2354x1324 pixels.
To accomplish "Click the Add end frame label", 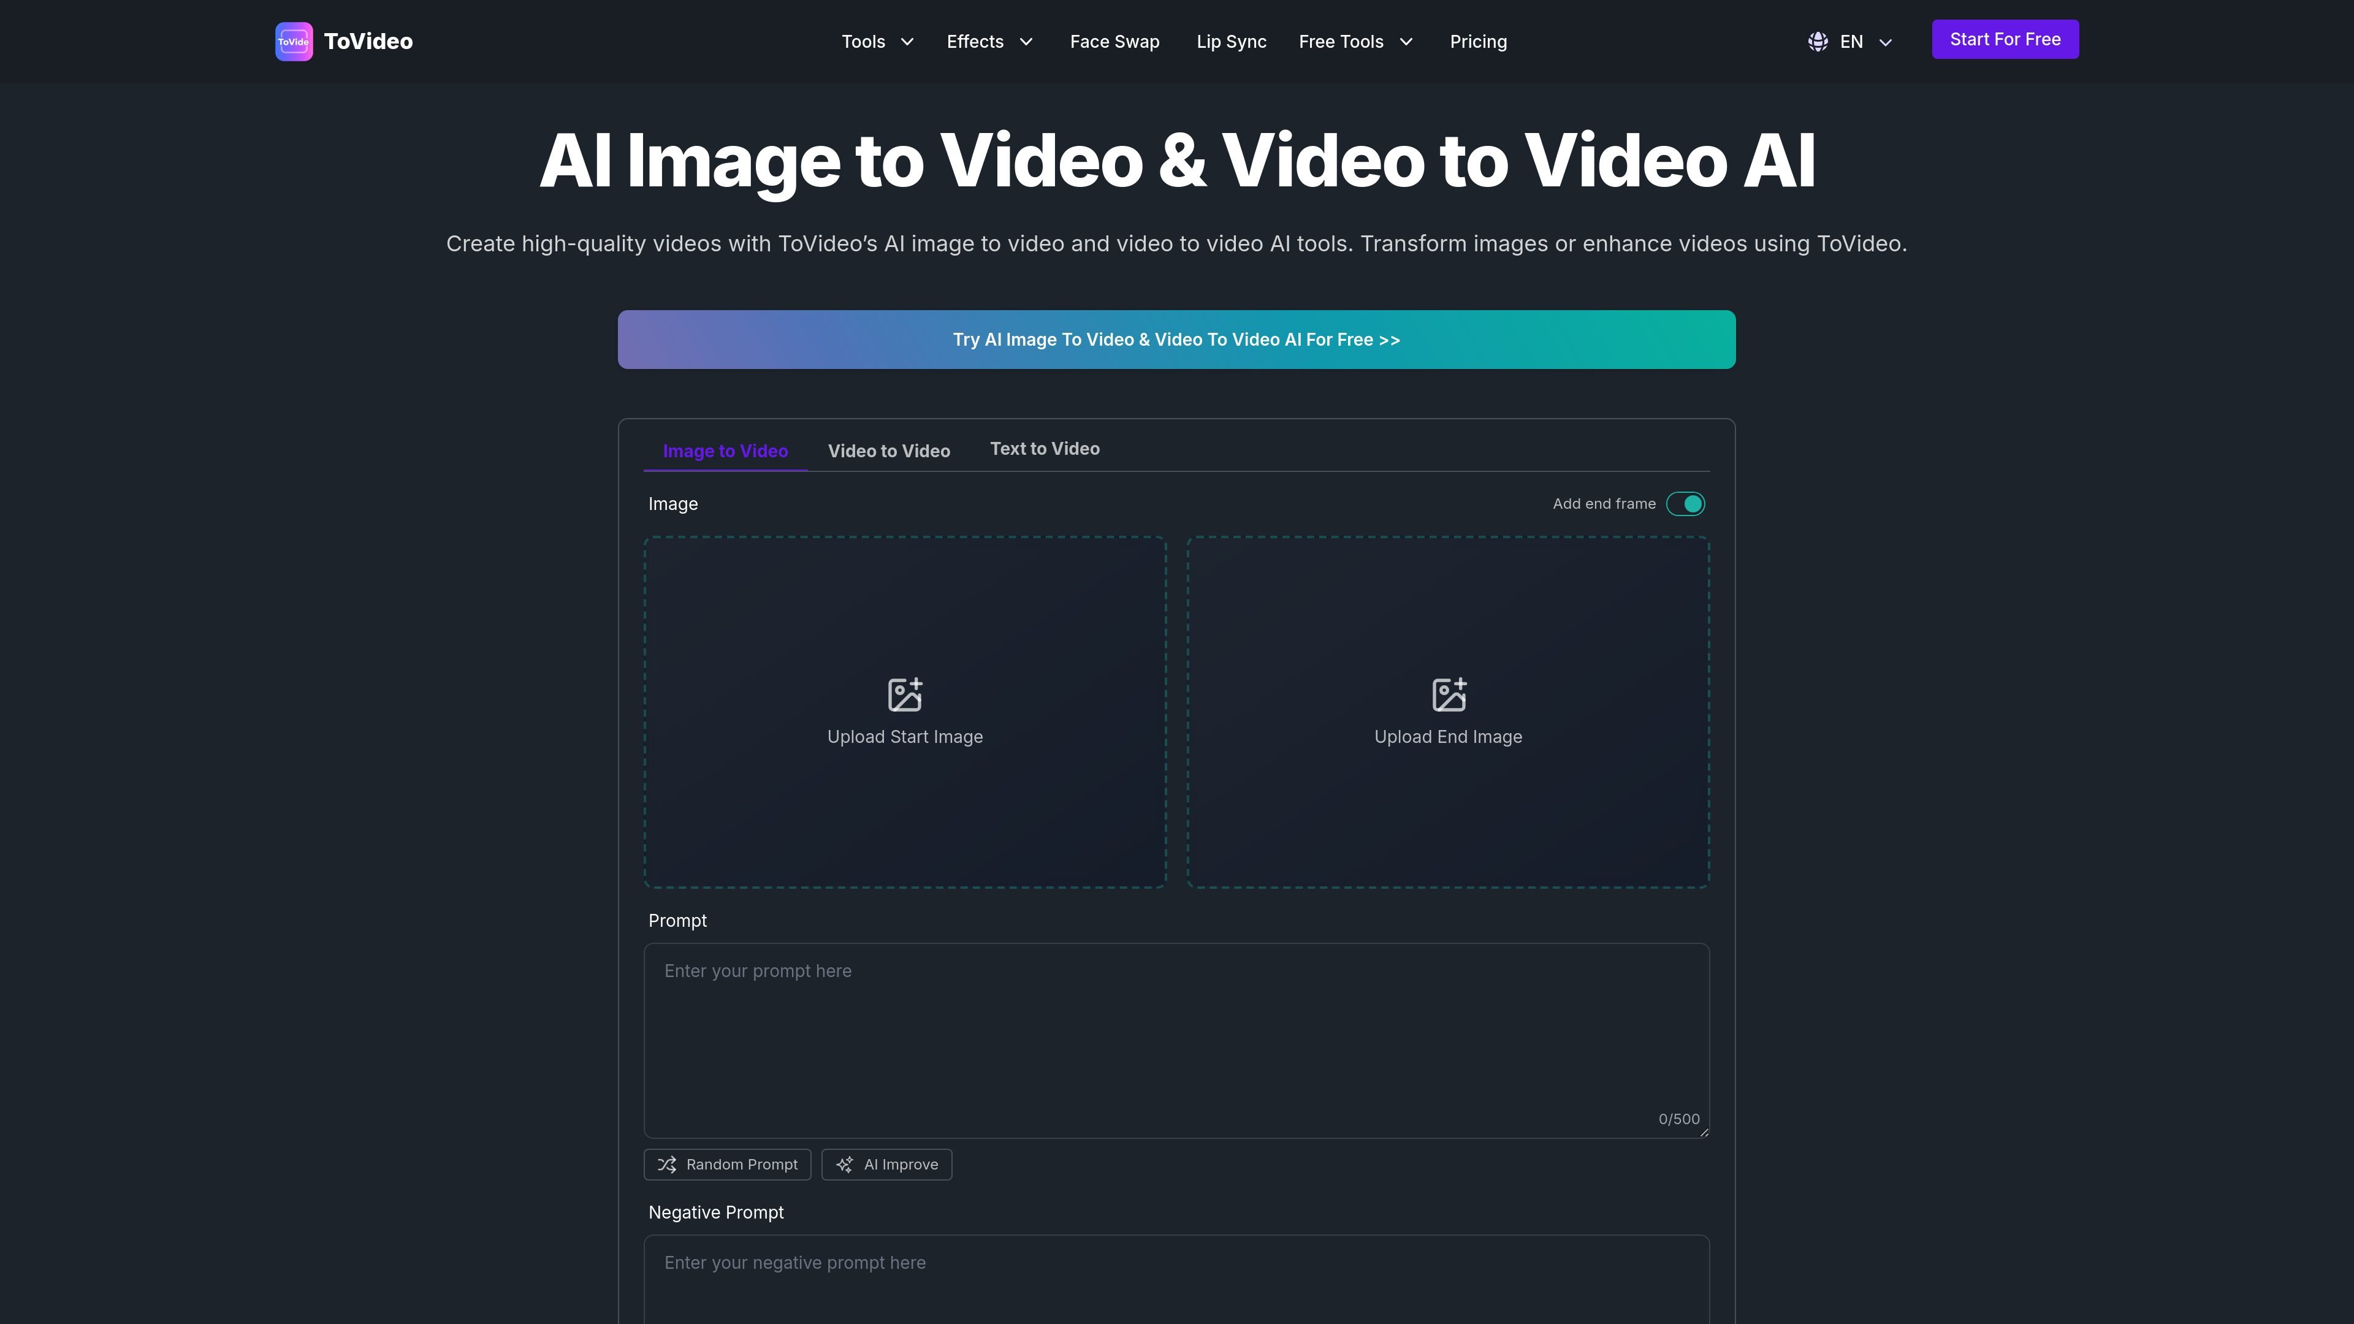I will pyautogui.click(x=1604, y=504).
